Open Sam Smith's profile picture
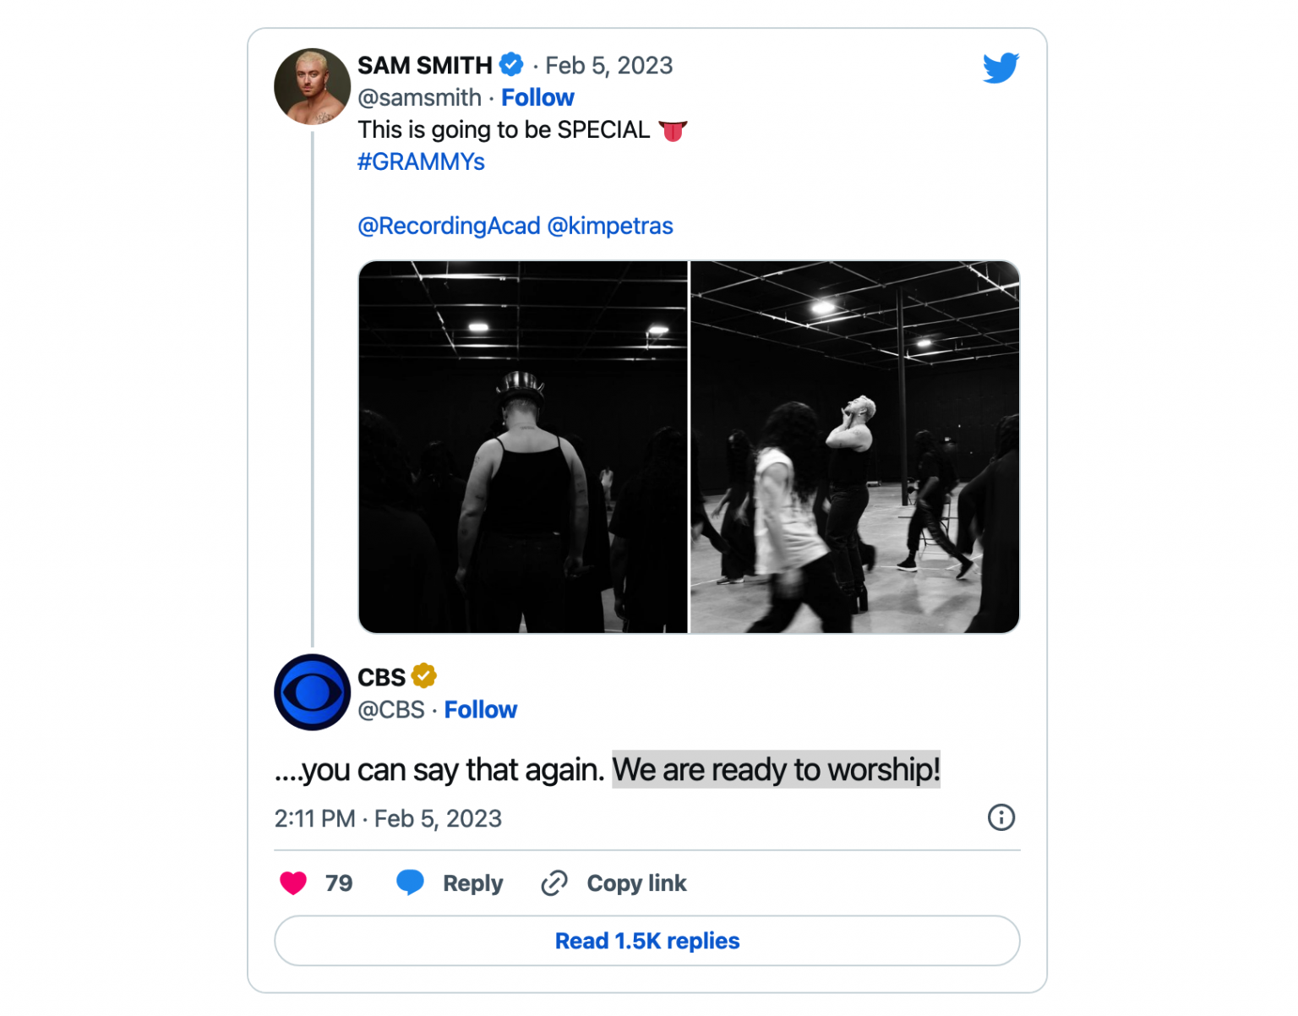The width and height of the screenshot is (1298, 1016). coord(312,86)
